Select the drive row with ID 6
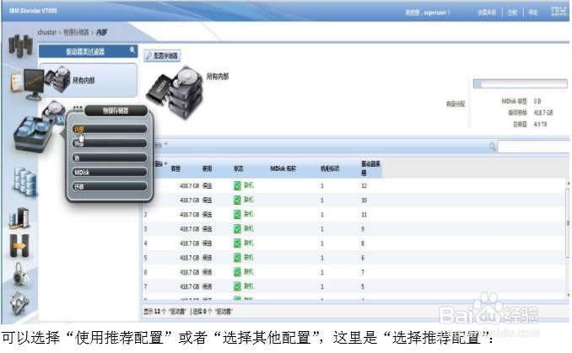 (x=353, y=272)
